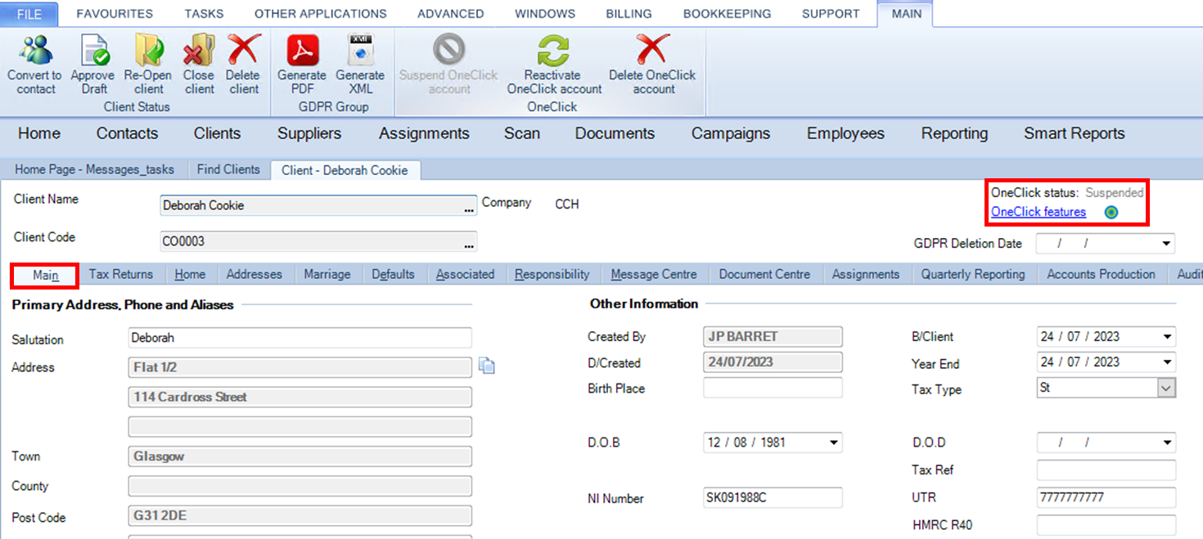
Task: Open the Quarterly Reporting client tab
Action: click(x=973, y=275)
